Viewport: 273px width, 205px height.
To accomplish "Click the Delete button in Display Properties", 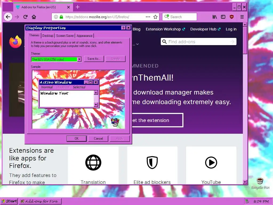I will (116, 59).
